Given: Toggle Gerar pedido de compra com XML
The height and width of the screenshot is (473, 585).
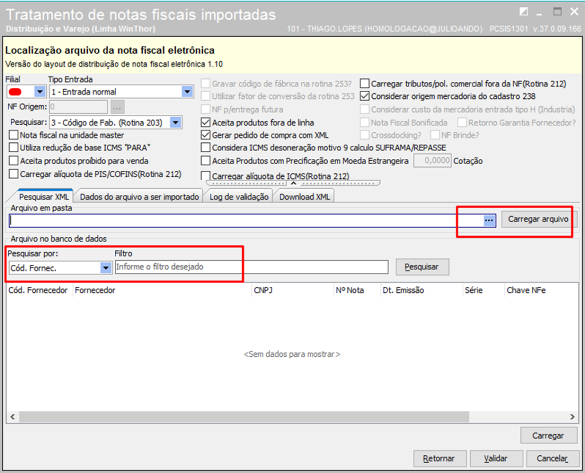Looking at the screenshot, I should (206, 135).
